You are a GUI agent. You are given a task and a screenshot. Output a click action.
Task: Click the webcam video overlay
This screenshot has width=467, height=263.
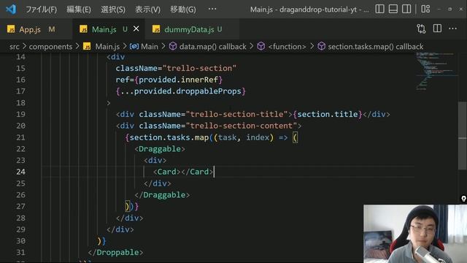tap(415, 234)
